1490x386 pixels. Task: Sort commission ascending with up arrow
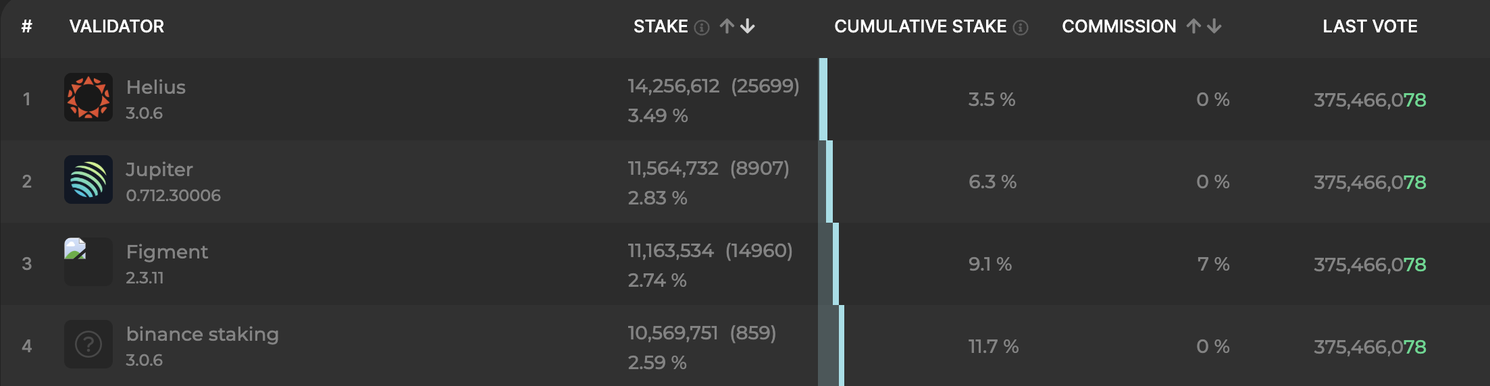pyautogui.click(x=1193, y=26)
